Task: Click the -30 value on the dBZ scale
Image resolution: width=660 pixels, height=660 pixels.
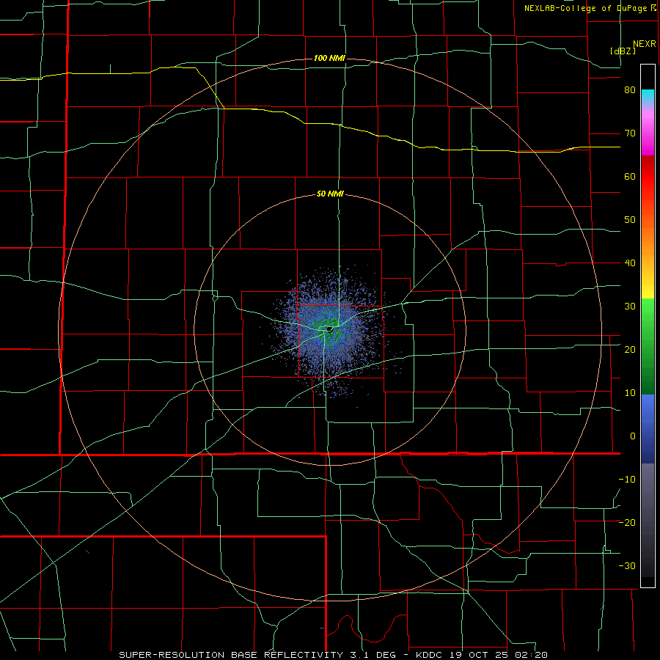Action: 627,565
